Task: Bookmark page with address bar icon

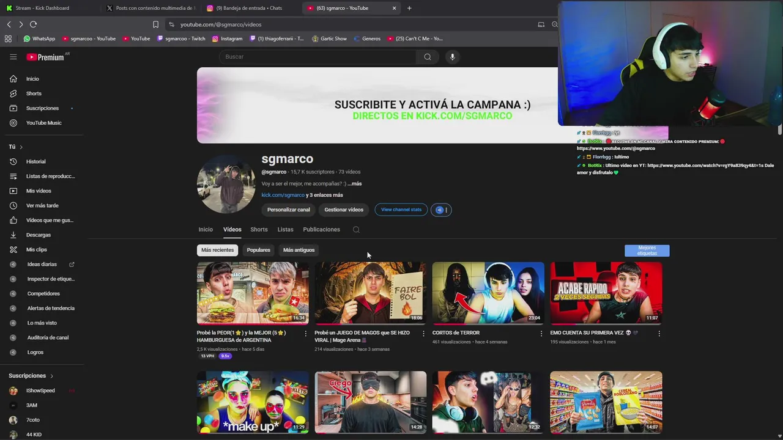Action: coord(155,24)
